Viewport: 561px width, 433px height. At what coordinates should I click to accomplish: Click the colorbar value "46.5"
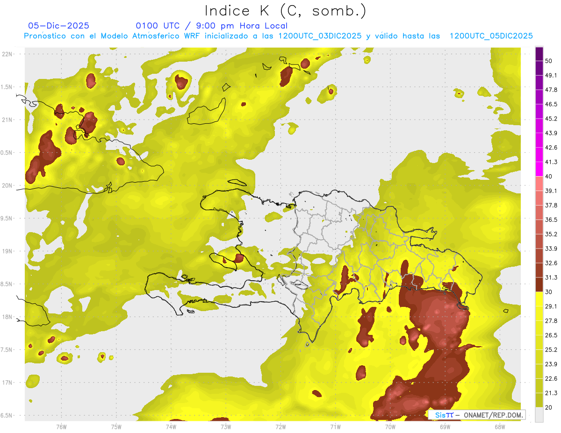pyautogui.click(x=552, y=104)
